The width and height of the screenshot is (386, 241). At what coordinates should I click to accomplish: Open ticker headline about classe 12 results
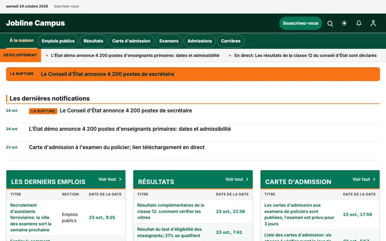[x=305, y=55]
